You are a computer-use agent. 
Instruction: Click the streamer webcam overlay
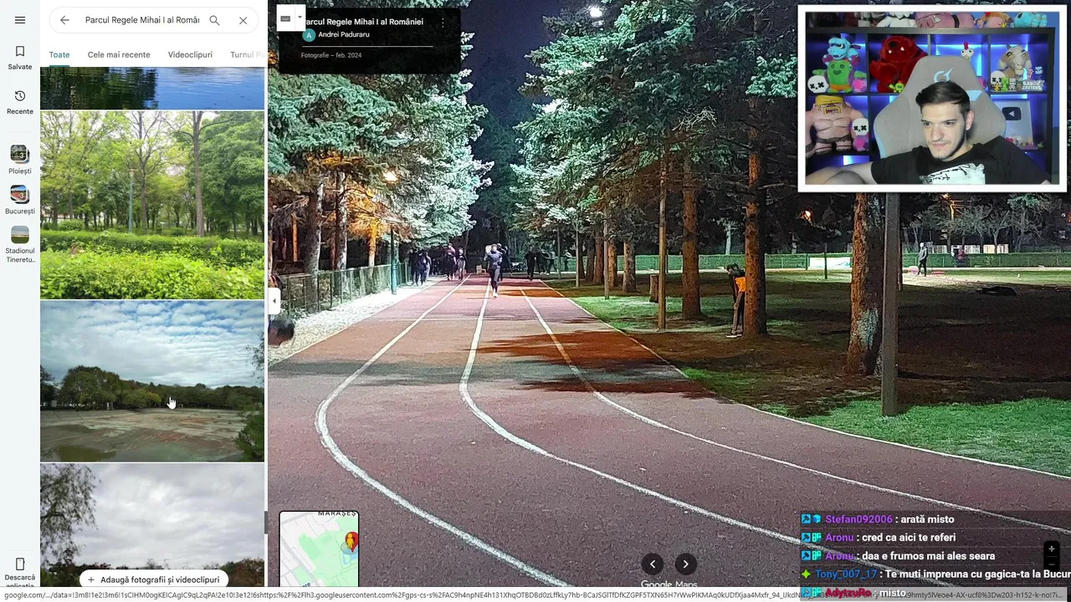click(x=931, y=99)
